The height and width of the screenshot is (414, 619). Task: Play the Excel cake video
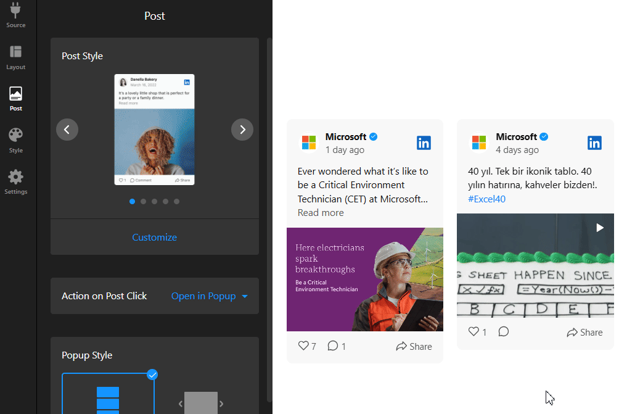coord(600,228)
